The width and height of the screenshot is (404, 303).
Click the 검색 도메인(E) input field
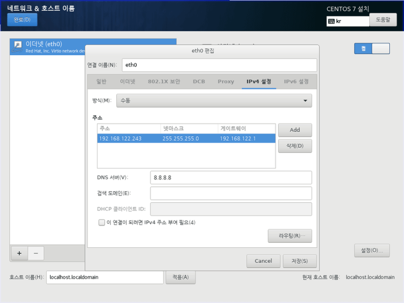(231, 193)
